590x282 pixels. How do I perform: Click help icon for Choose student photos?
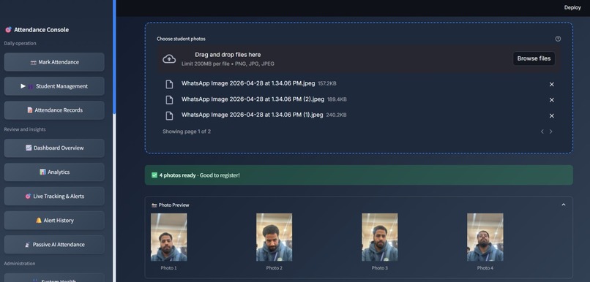[558, 39]
